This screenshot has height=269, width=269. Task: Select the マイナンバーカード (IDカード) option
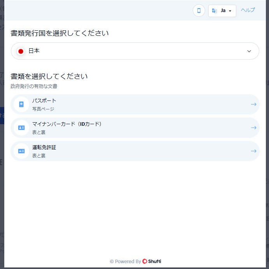[x=135, y=128]
